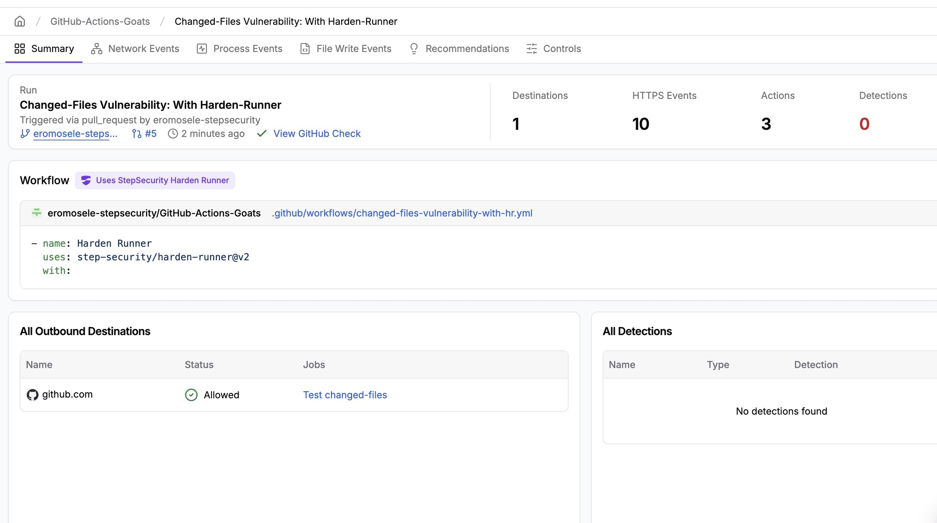Click the GitHub logo beside github.com
Screen dimensions: 937x523
(33, 395)
